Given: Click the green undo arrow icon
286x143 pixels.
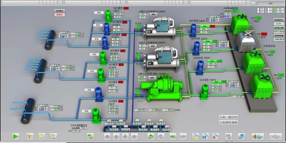Looking at the screenshot, I should point(151,137).
